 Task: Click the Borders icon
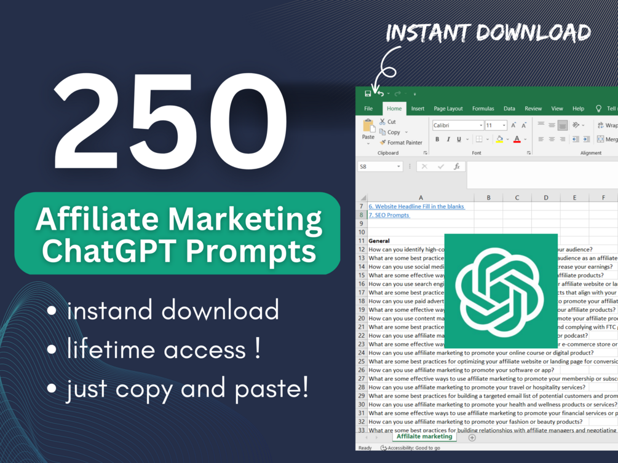point(479,139)
